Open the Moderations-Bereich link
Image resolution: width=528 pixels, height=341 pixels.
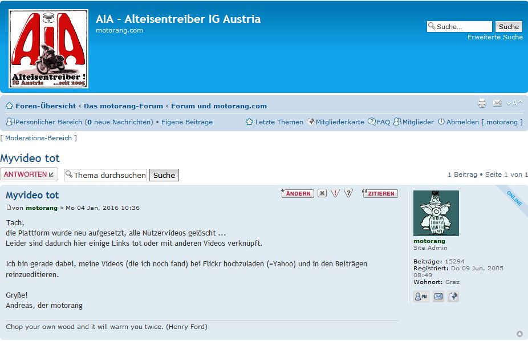[39, 138]
